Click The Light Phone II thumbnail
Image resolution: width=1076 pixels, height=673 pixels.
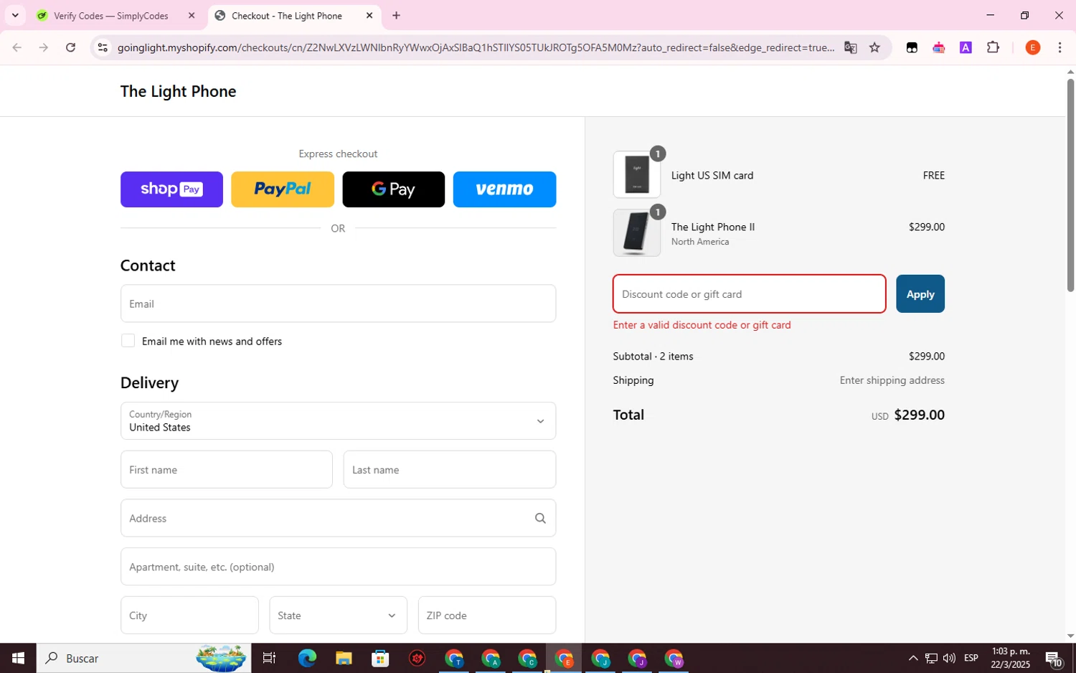[x=637, y=233]
